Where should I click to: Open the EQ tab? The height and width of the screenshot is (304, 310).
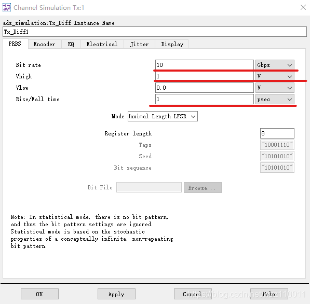pyautogui.click(x=71, y=44)
